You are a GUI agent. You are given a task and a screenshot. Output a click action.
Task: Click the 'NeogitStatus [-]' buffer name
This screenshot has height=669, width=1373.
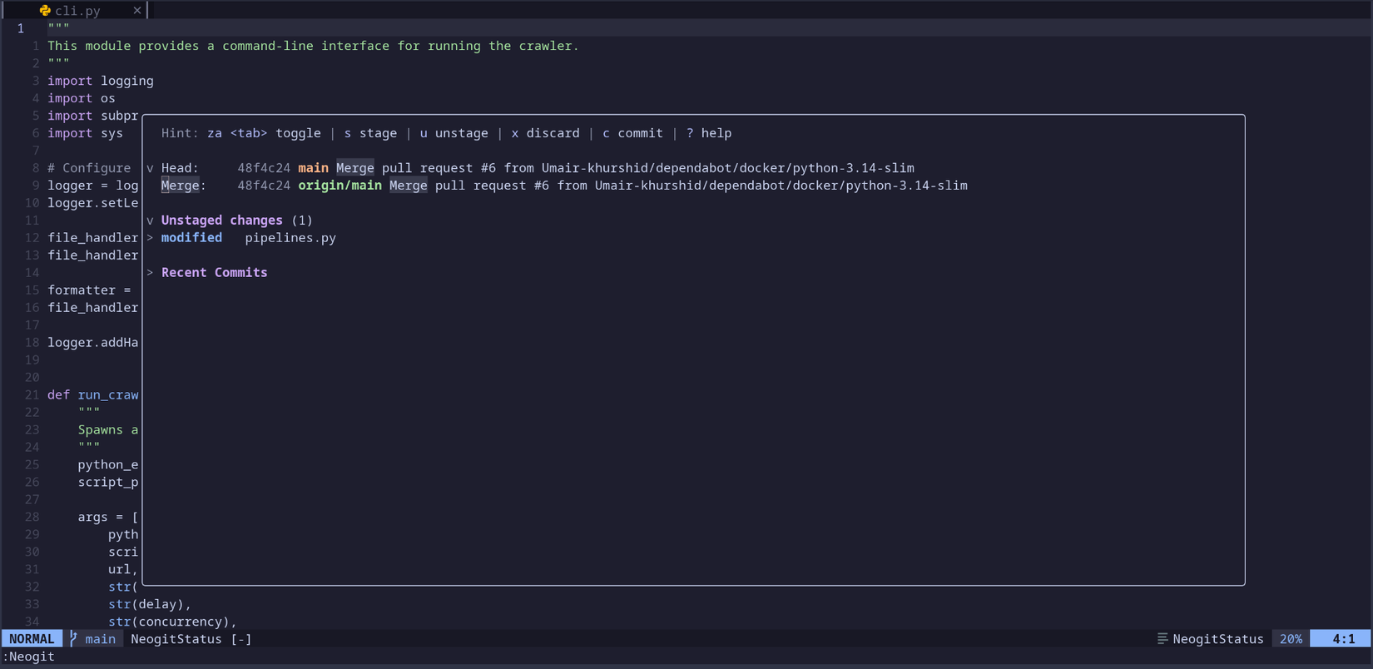(191, 638)
